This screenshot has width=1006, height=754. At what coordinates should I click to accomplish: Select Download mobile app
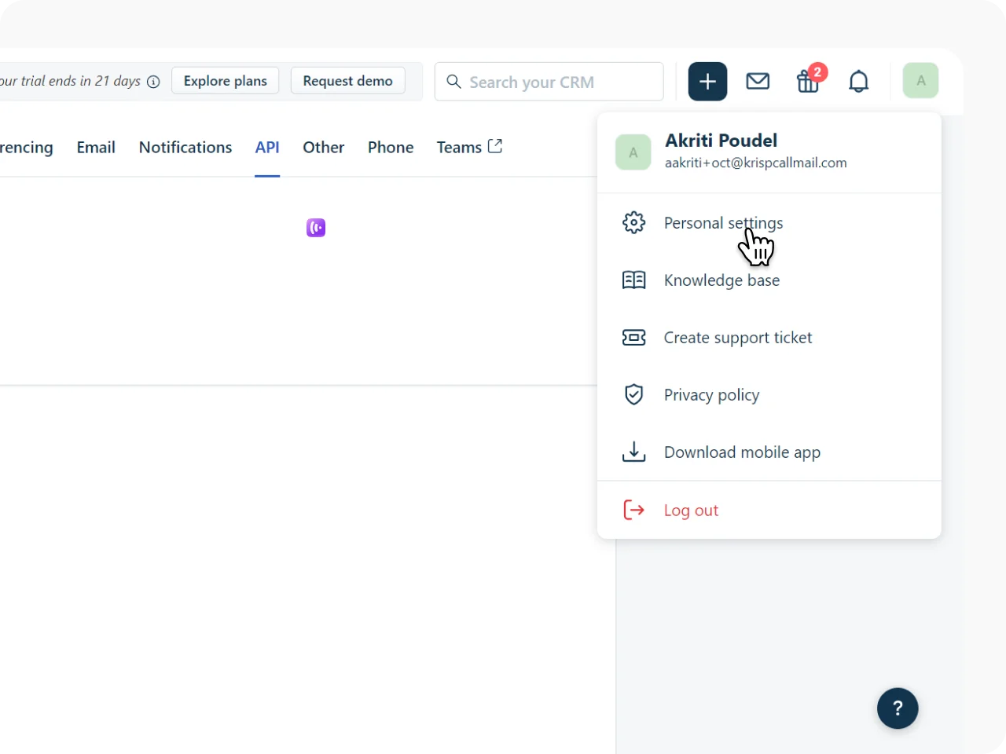point(769,452)
